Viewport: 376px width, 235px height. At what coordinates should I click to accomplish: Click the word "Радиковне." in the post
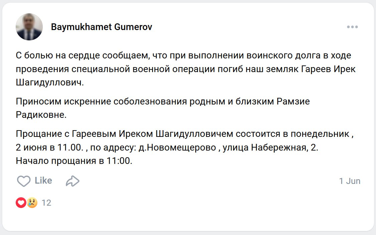41,115
